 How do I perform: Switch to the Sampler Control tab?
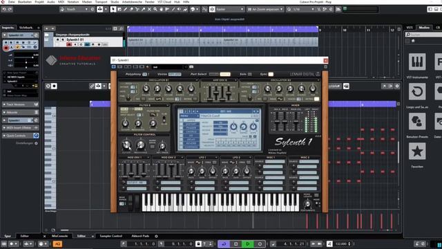click(x=110, y=236)
